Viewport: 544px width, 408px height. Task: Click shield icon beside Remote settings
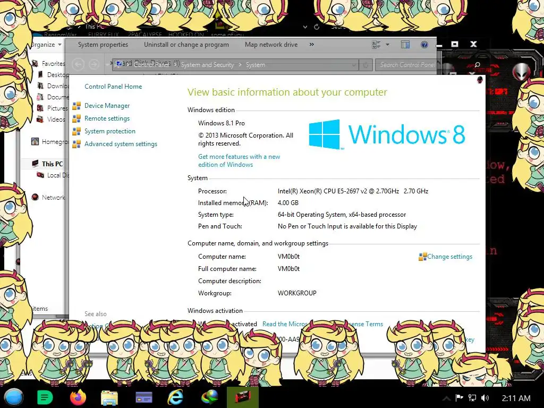coord(76,118)
